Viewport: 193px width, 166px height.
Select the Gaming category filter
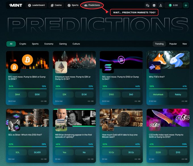pos(63,44)
